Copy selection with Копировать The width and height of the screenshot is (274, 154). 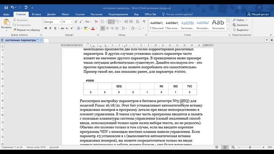click(x=22, y=25)
